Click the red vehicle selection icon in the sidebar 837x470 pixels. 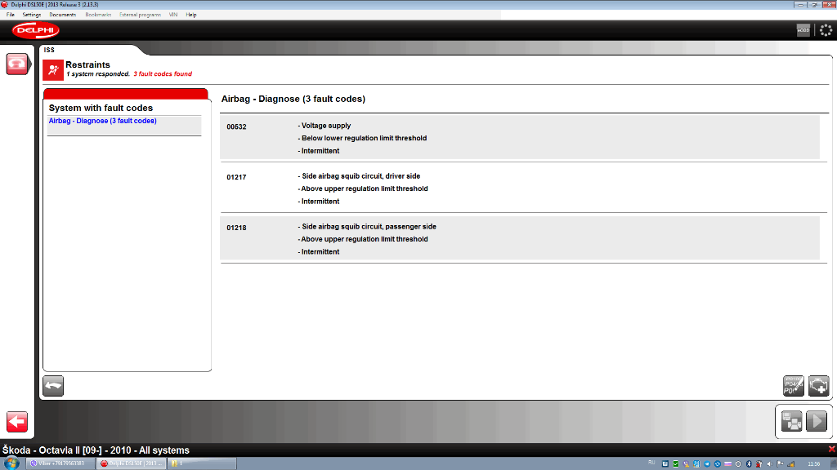point(17,64)
